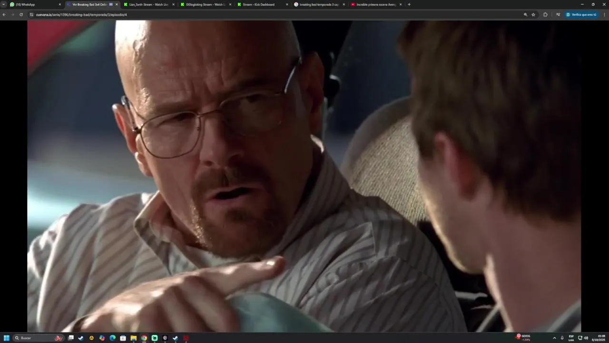
Task: Open the Chrome three-dot menu
Action: coord(604,15)
